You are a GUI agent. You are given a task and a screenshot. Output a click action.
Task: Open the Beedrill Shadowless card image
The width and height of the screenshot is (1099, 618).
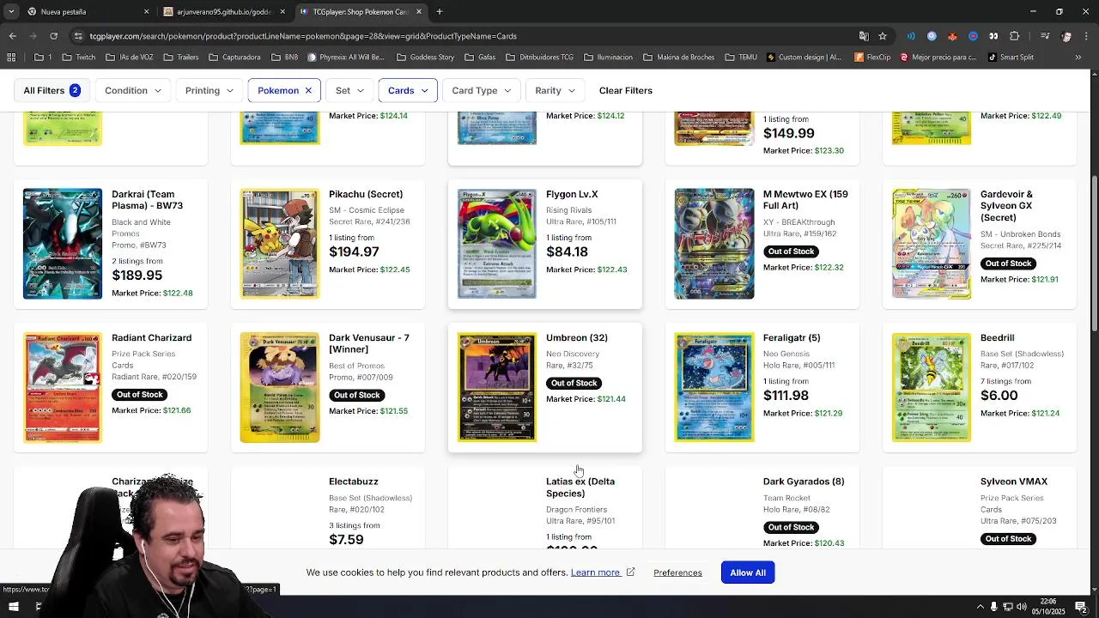932,387
